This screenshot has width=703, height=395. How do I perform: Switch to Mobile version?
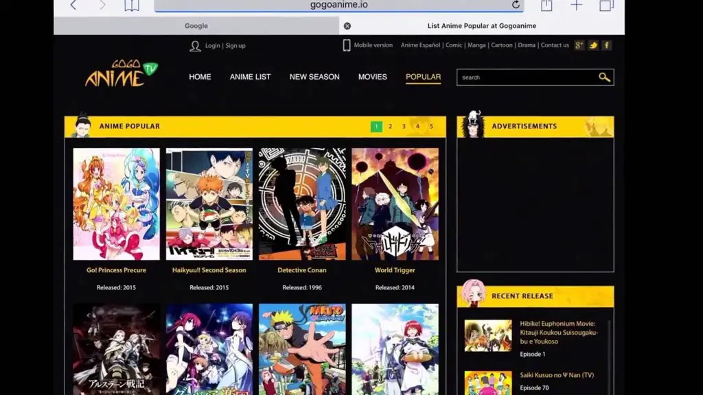(x=373, y=45)
